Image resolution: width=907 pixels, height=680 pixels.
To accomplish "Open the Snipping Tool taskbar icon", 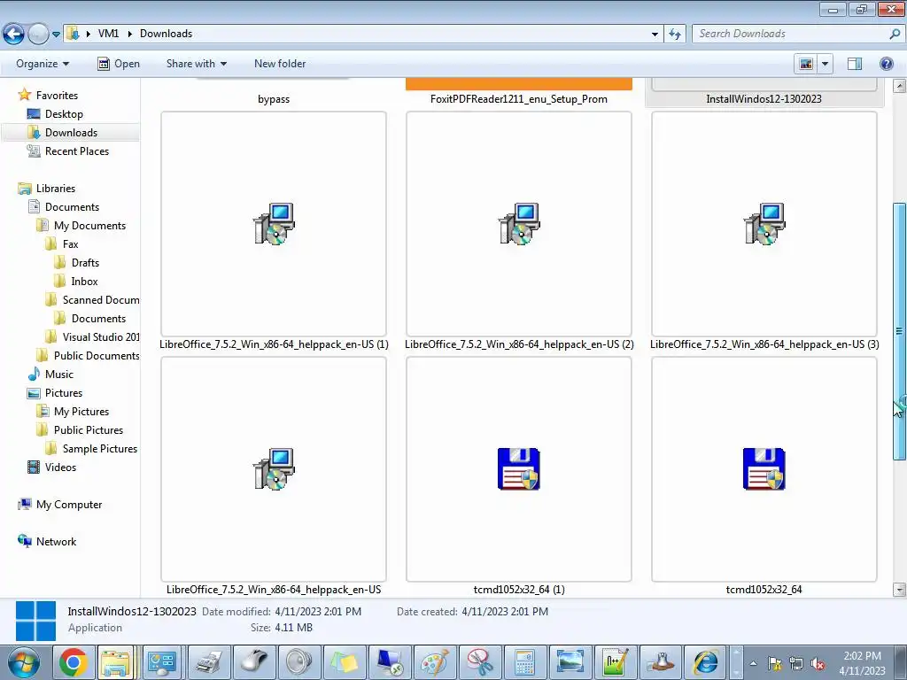I will pos(479,662).
